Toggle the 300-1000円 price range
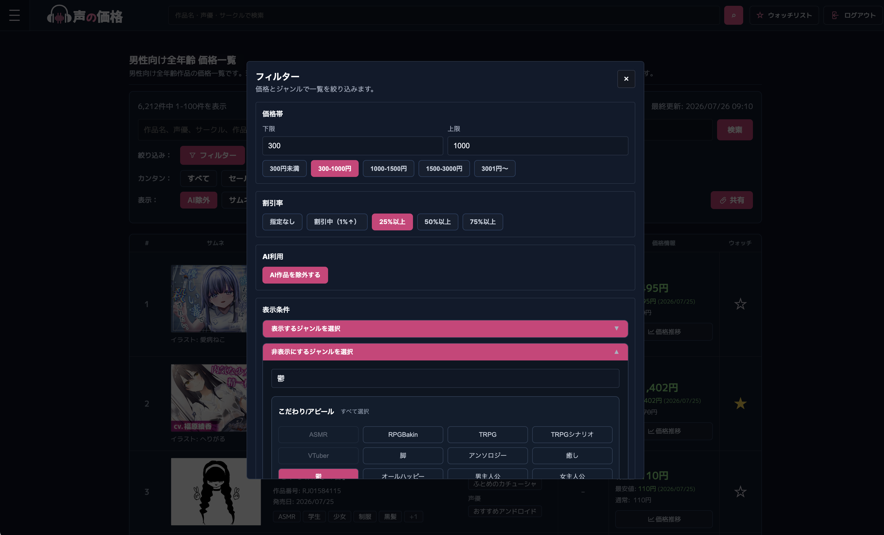 (334, 168)
